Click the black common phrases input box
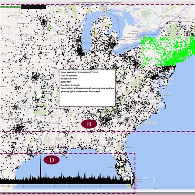The height and width of the screenshot is (195, 195). (34, 7)
